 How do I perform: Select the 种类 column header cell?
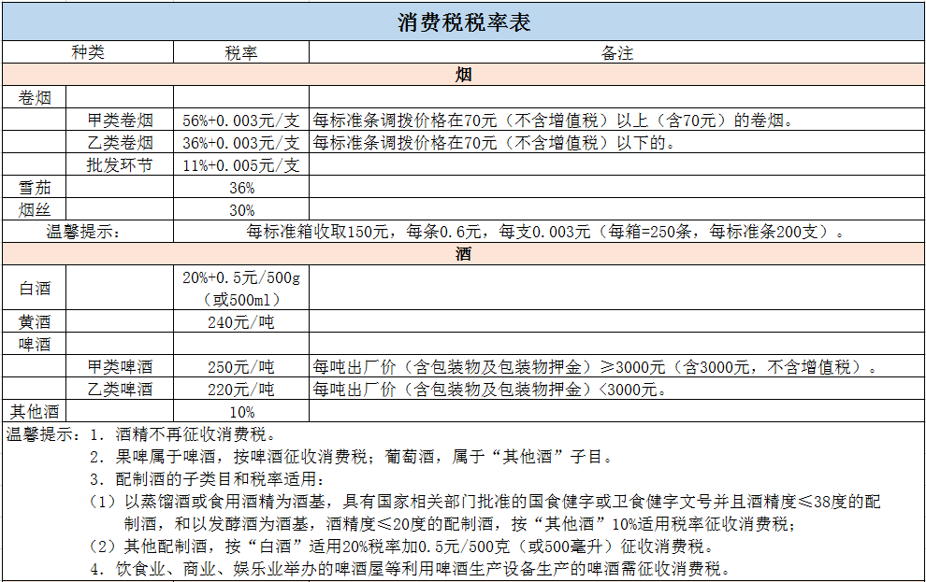[88, 53]
